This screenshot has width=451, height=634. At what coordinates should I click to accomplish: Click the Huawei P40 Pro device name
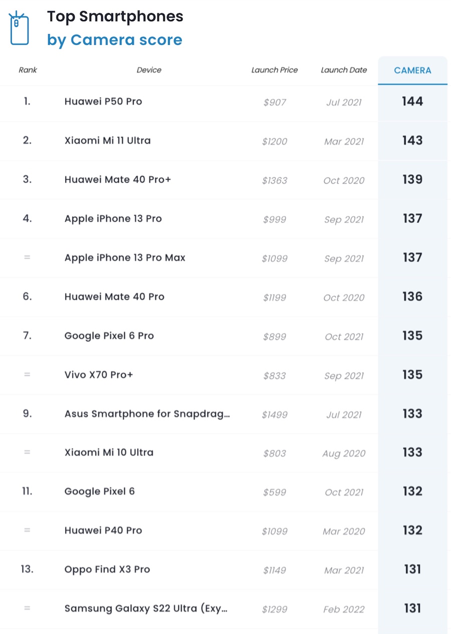(103, 531)
